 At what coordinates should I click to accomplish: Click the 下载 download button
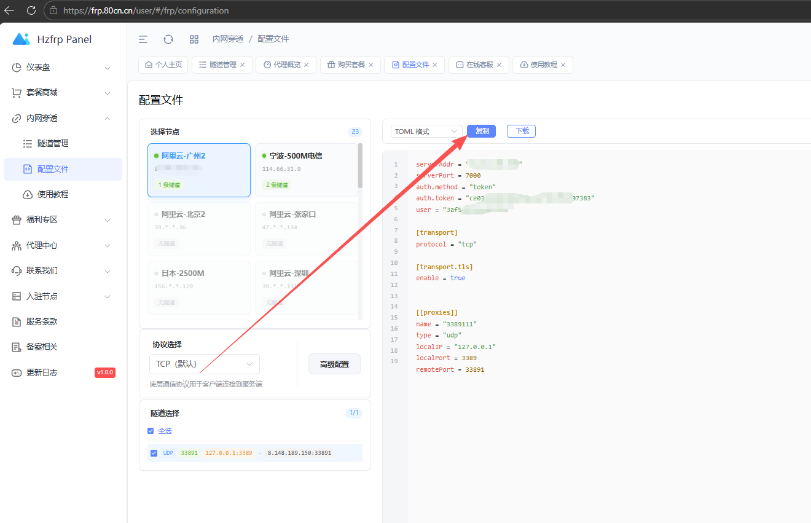(x=522, y=131)
